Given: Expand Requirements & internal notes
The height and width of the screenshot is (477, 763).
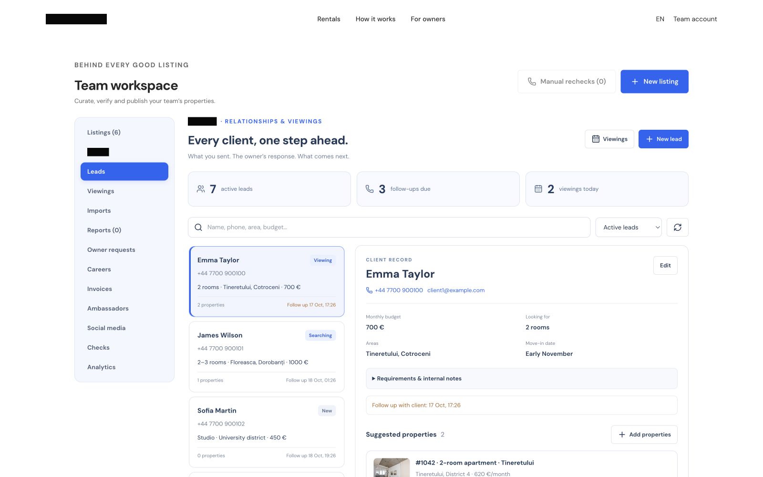Looking at the screenshot, I should (x=521, y=379).
